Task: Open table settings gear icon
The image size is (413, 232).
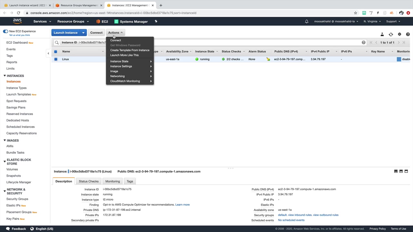Action: [x=399, y=34]
